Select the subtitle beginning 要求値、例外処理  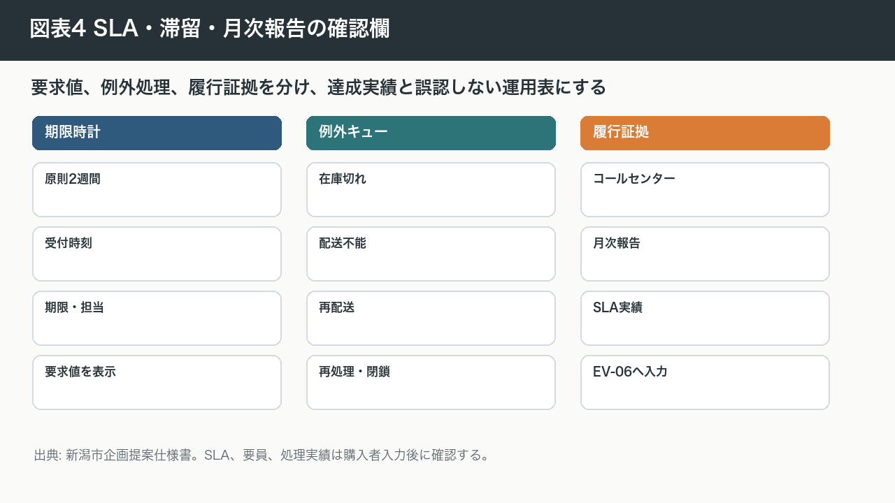318,87
